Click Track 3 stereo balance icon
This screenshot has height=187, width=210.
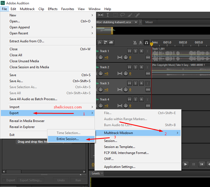point(120,90)
